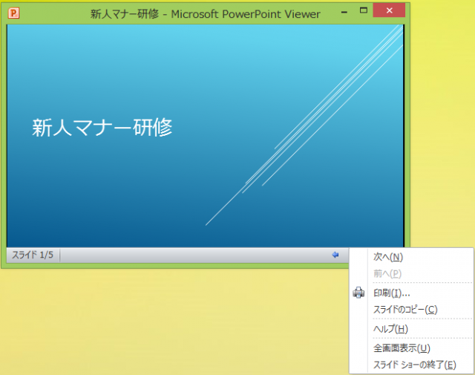Image resolution: width=475 pixels, height=375 pixels.
Task: Close the PowerPoint Viewer window
Action: pos(390,11)
